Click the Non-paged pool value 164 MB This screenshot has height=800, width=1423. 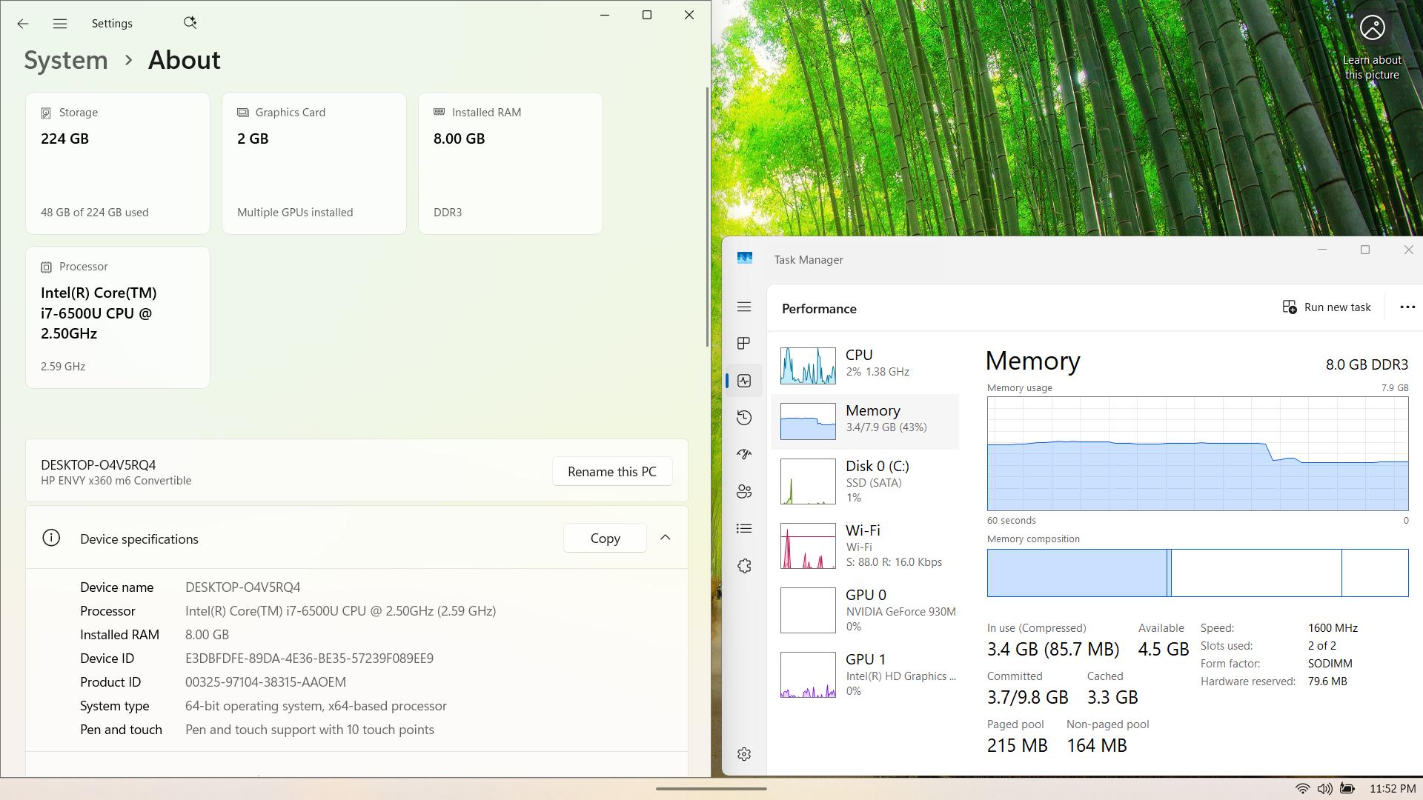coord(1097,745)
